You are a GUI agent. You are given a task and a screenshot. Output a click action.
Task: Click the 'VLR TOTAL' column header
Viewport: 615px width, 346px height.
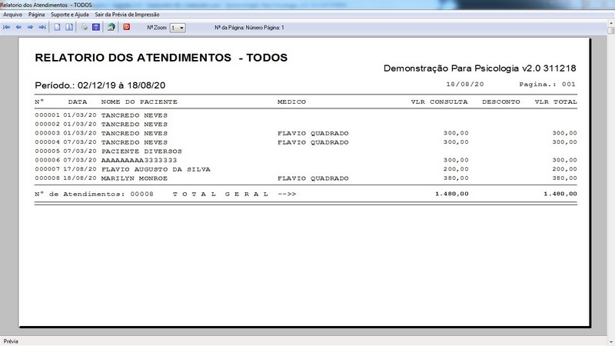556,102
